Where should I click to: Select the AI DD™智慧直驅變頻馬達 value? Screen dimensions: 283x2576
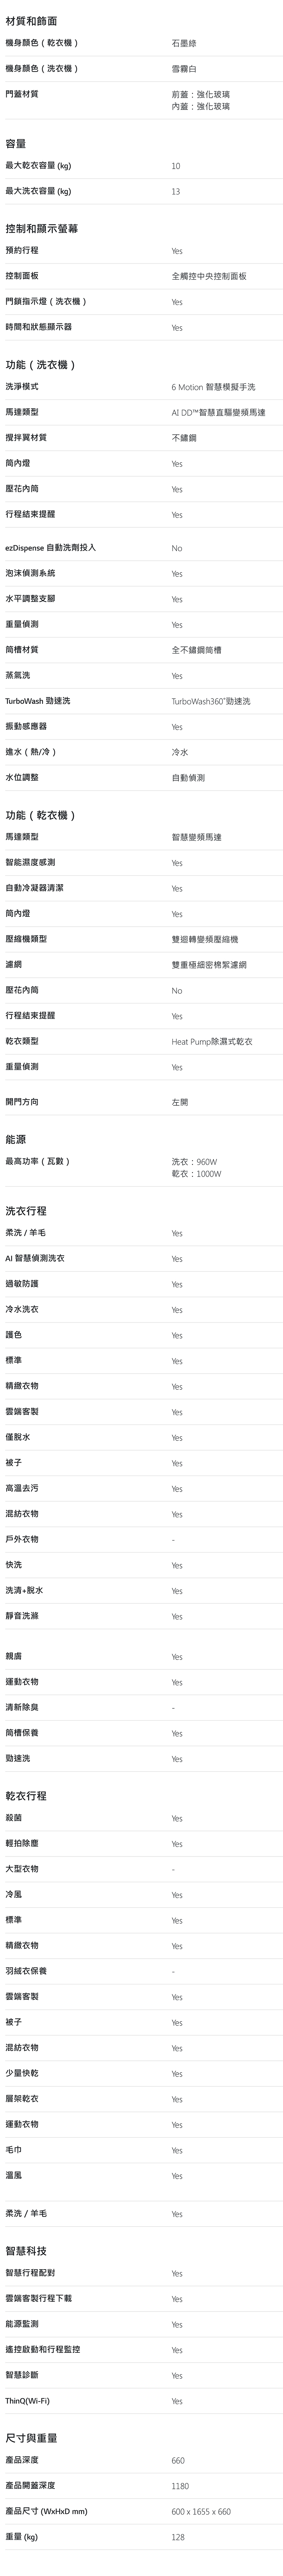pyautogui.click(x=218, y=412)
